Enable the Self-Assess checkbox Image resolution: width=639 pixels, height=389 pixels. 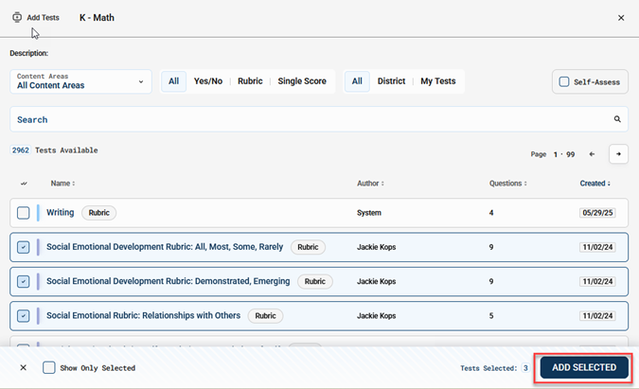click(x=564, y=82)
